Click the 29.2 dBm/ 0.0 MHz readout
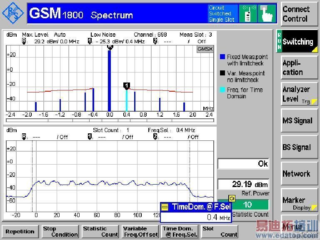Screen dimensions: 320x240 pyautogui.click(x=57, y=41)
